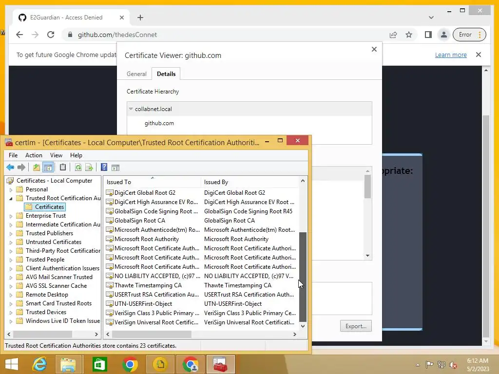Select the Details tab in Certificate Viewer
499x374 pixels.
(x=166, y=74)
